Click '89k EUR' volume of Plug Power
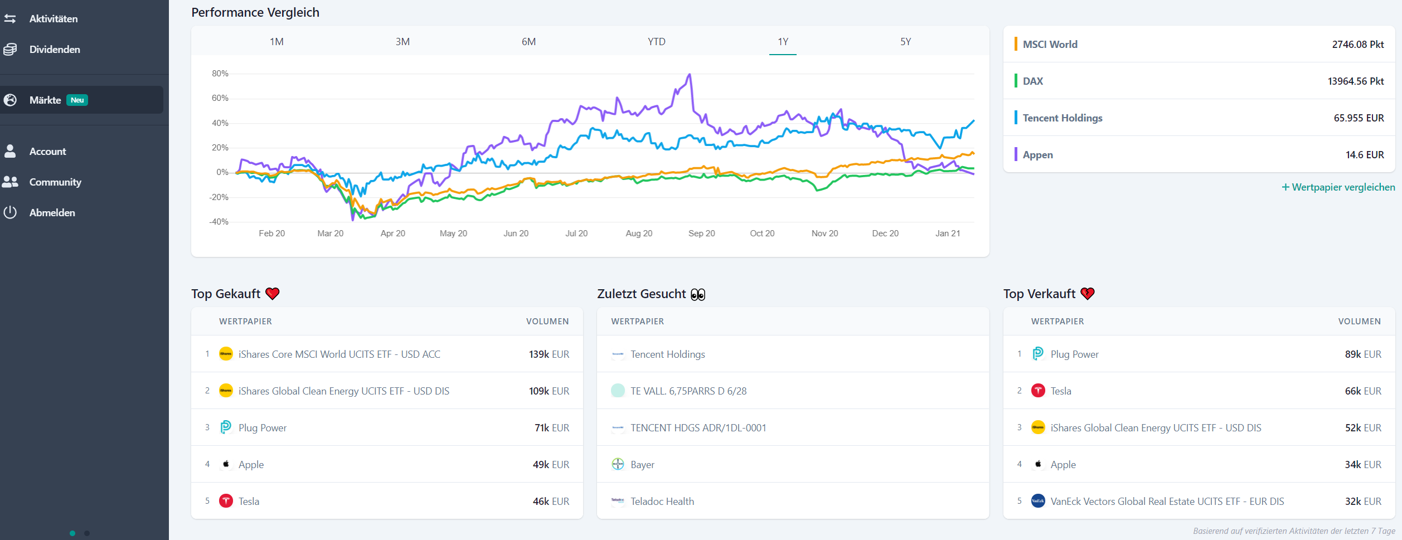 point(1363,354)
